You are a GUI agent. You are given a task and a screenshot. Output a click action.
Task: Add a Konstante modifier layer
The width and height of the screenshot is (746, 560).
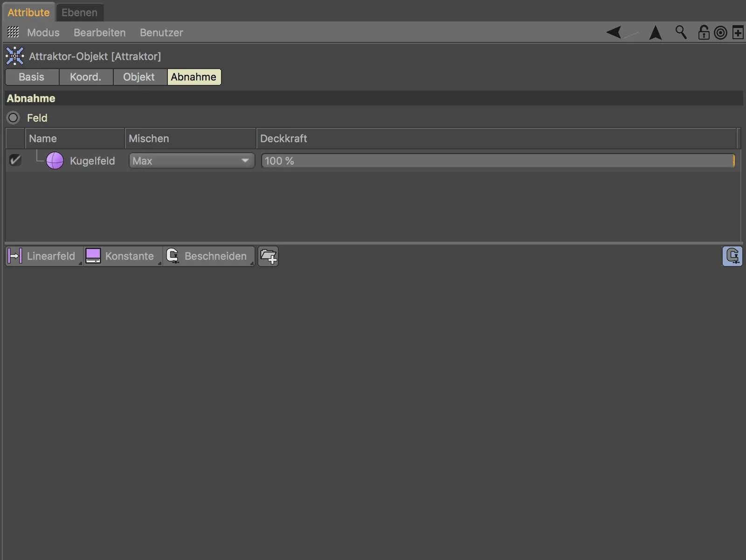pos(123,256)
